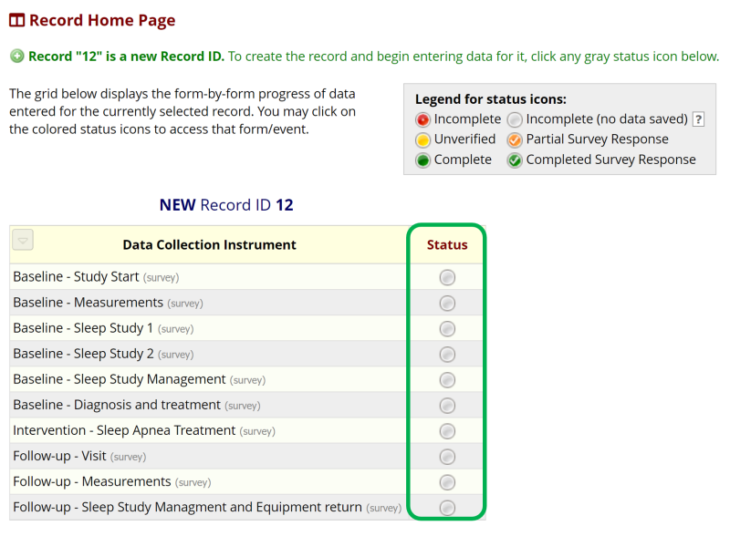This screenshot has height=557, width=730.
Task: Click the Baseline - Diagnosis and treatment status icon
Action: pos(447,405)
